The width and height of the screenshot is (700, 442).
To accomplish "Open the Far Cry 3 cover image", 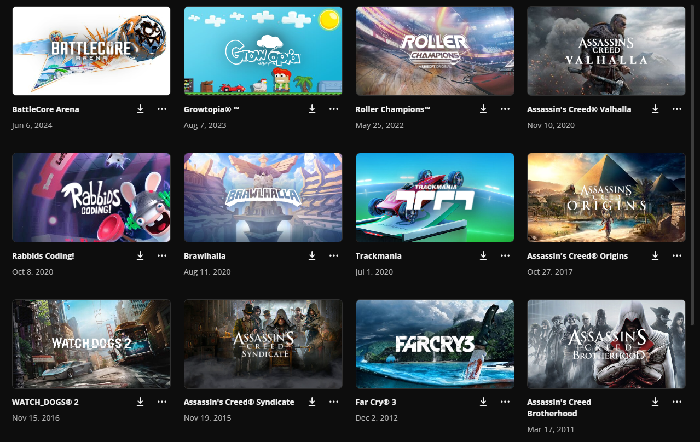I will (435, 344).
